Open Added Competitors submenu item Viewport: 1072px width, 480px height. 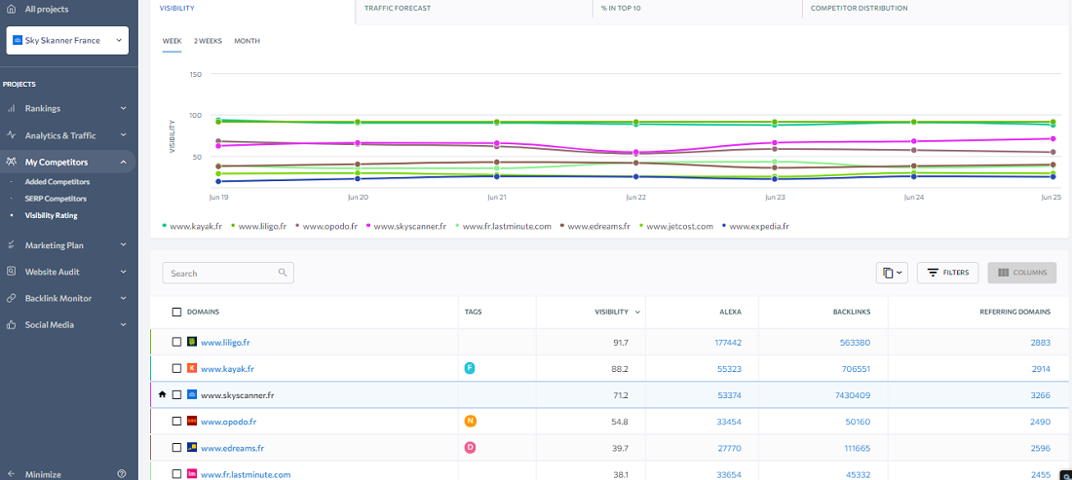(57, 182)
